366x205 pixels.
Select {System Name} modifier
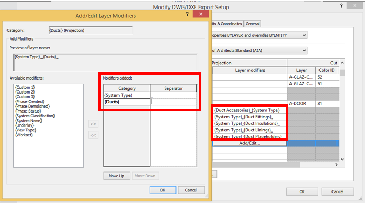29,121
